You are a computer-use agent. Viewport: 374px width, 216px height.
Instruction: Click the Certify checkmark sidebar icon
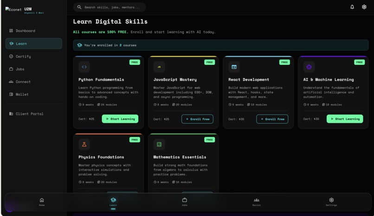11,56
